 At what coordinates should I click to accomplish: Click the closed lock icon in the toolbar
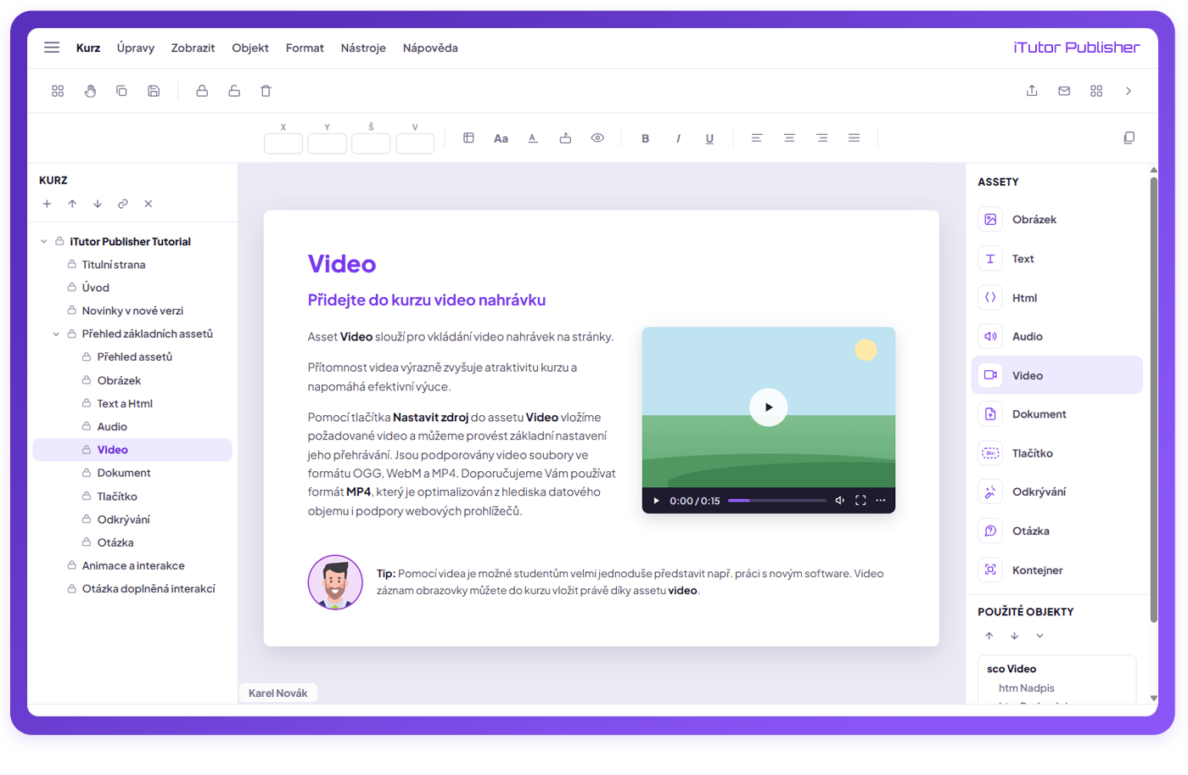click(x=202, y=91)
